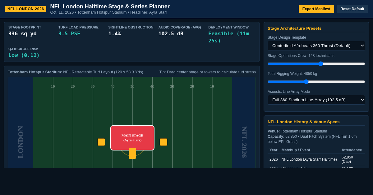Adjust the Total Rigging Weight slider
The height and width of the screenshot is (195, 373).
316,82
